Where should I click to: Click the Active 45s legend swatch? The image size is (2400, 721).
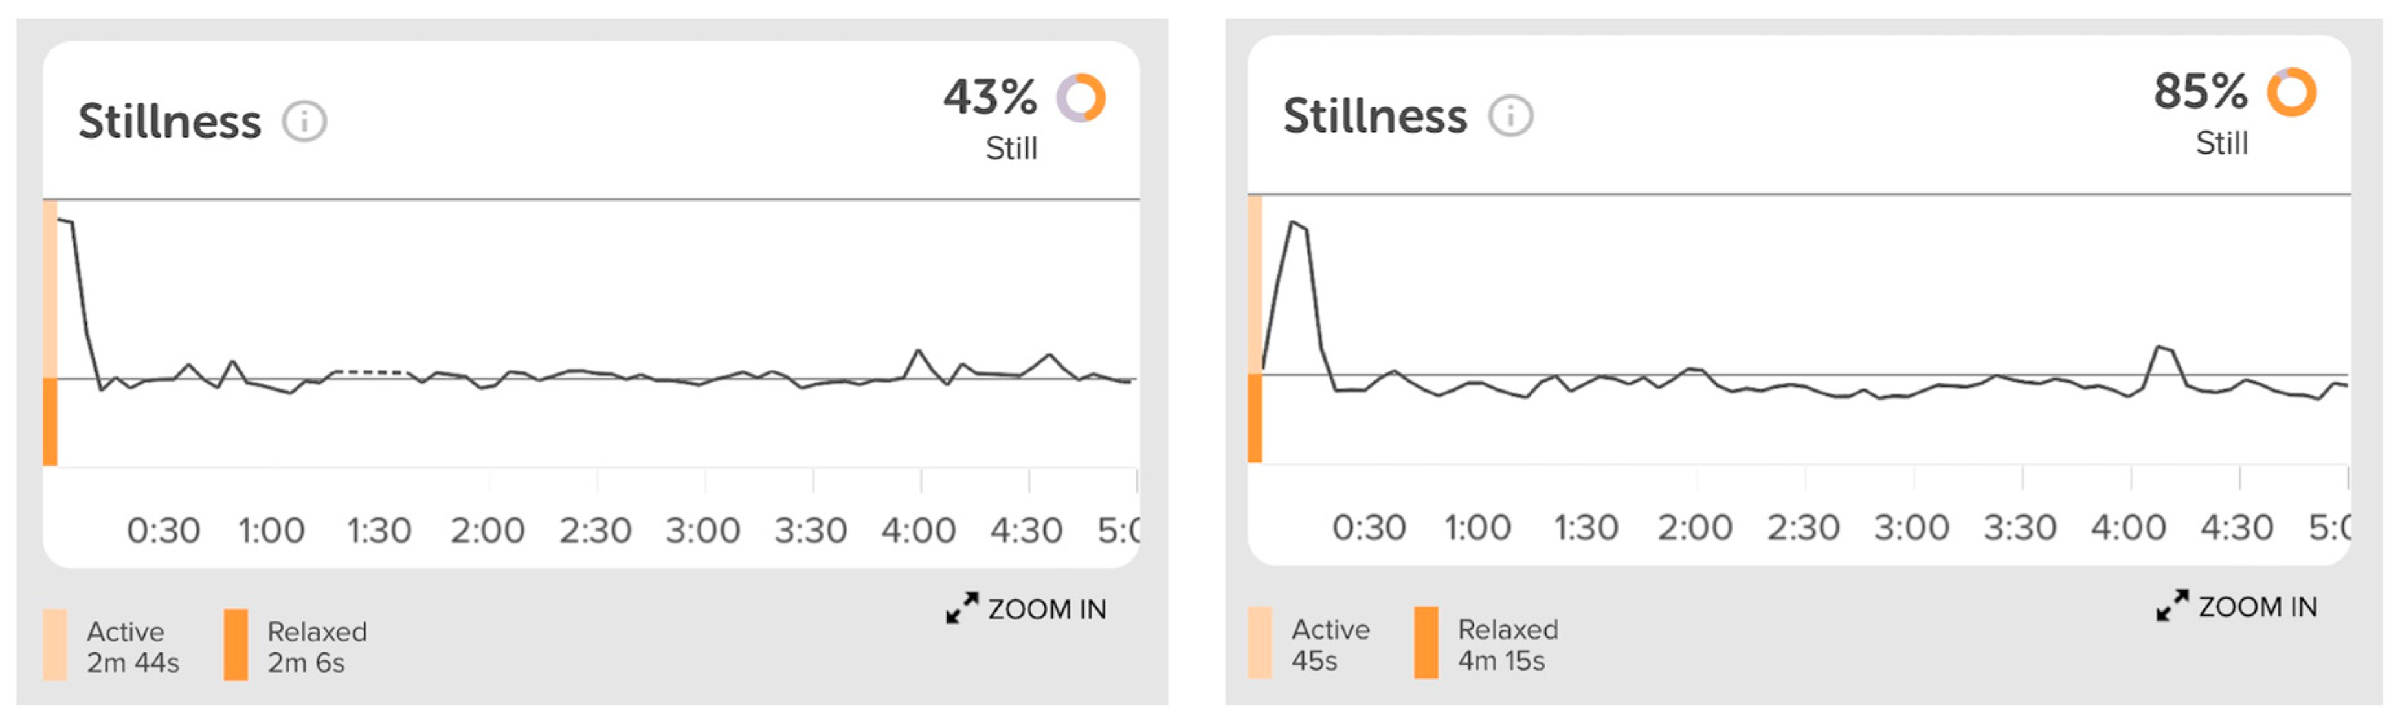1260,643
